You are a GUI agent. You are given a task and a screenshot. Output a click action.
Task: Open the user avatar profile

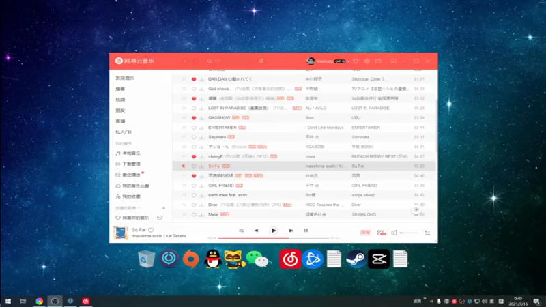click(x=311, y=61)
